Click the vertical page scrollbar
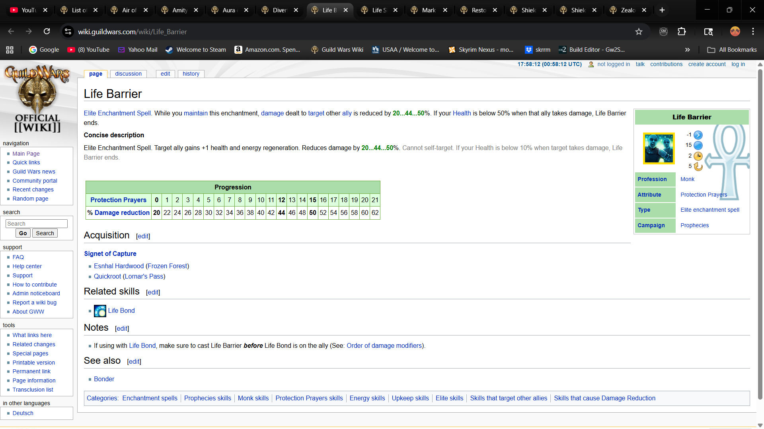Viewport: 764px width, 429px height. (x=760, y=235)
